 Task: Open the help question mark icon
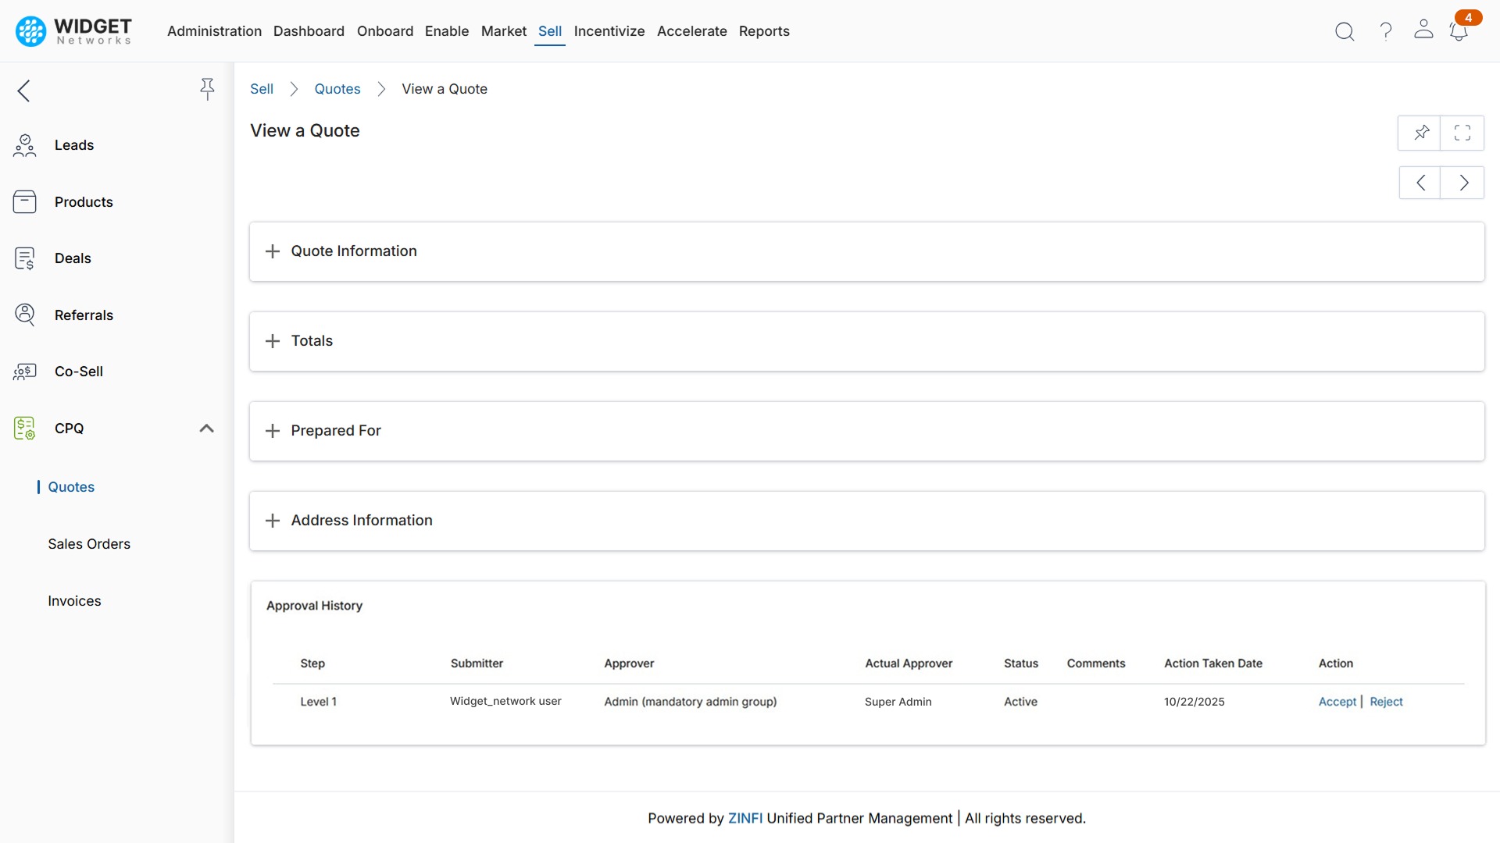pos(1384,31)
